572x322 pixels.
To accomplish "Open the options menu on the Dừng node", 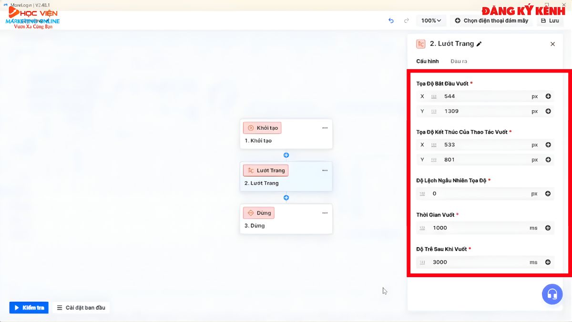I will [325, 213].
